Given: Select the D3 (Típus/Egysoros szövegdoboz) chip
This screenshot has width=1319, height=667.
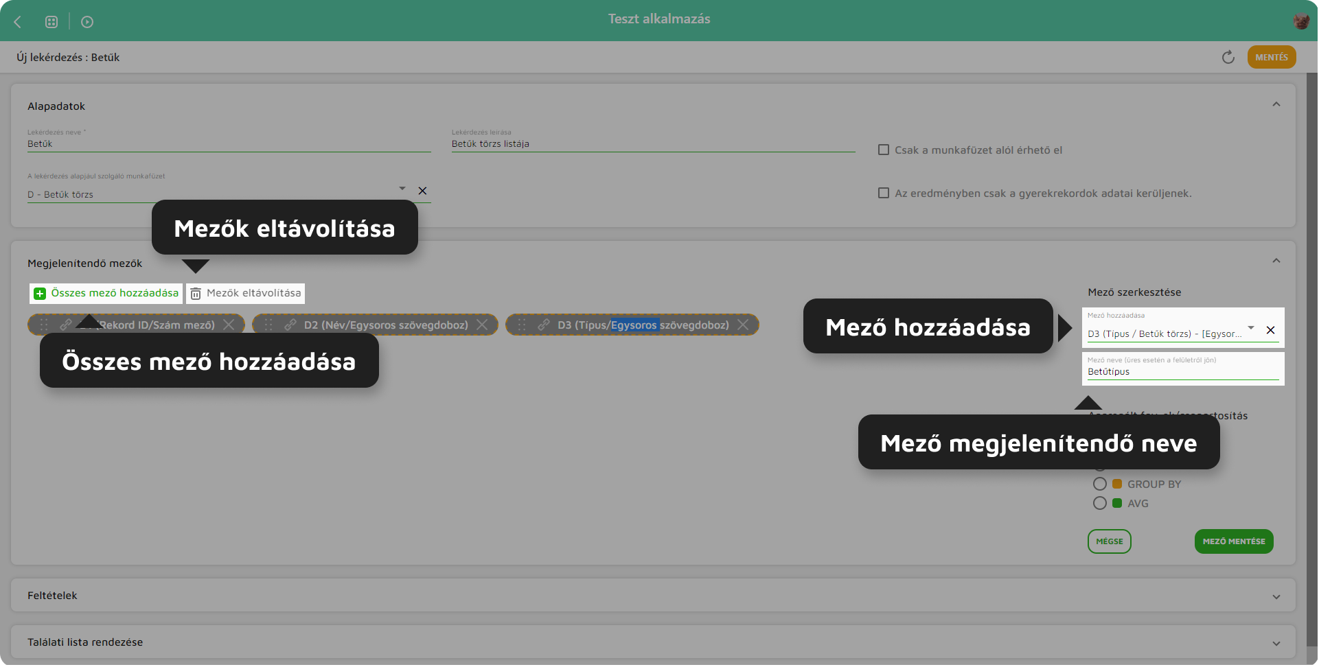Looking at the screenshot, I should pyautogui.click(x=632, y=325).
